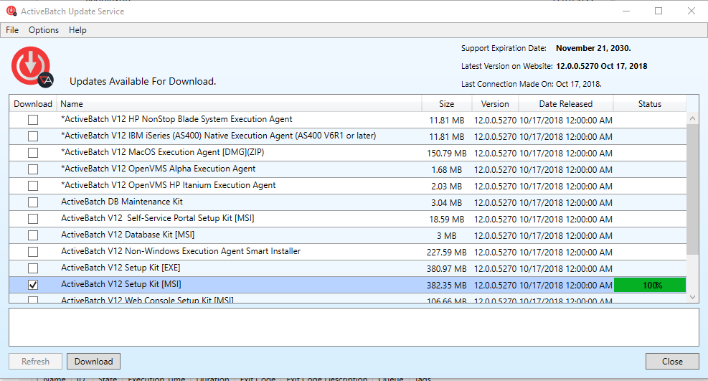Viewport: 708px width, 381px height.
Task: Check HP NonStop Blade System Execution Agent
Action: [x=33, y=120]
